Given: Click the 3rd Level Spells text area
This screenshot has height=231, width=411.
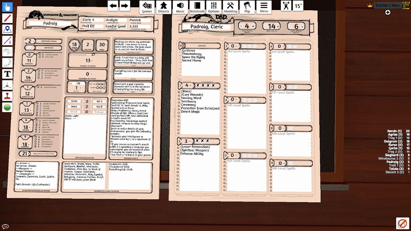Looking at the screenshot, I should click(246, 71).
